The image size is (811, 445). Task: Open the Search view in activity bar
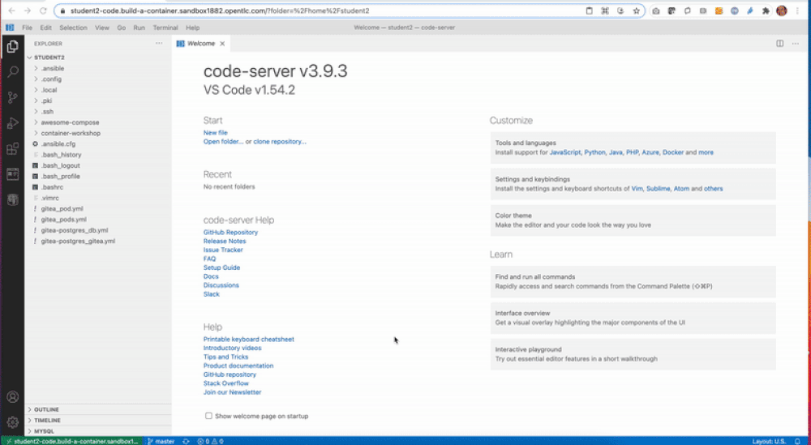tap(12, 71)
